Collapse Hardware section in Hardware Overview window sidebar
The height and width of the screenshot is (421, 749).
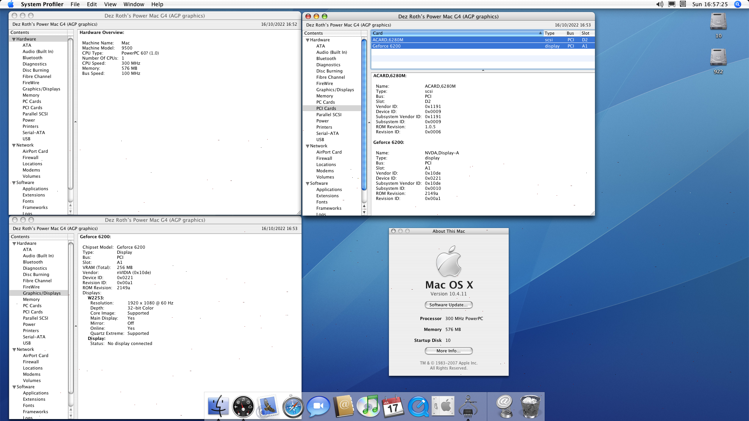[x=14, y=39]
